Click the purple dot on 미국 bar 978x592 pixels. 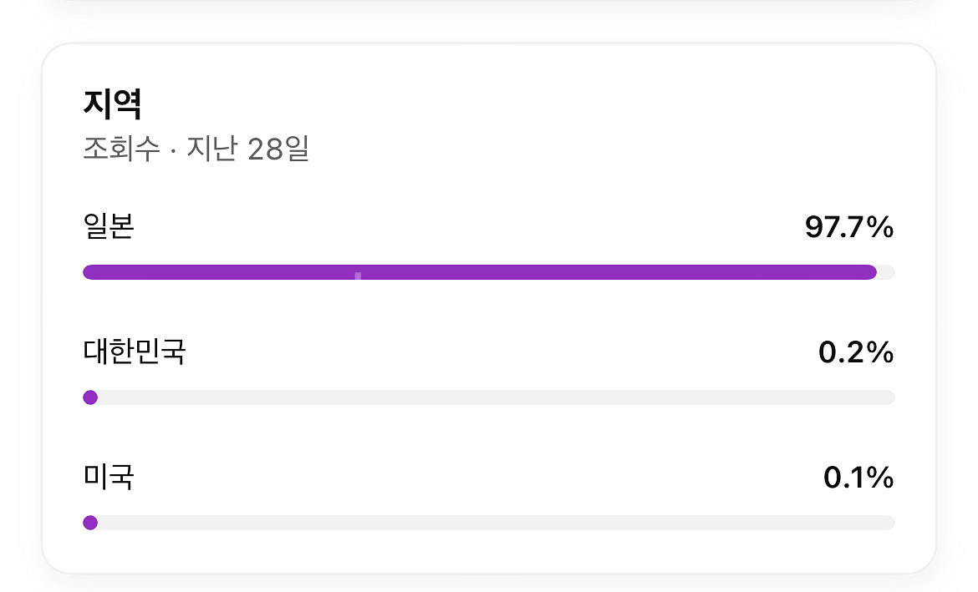coord(90,523)
